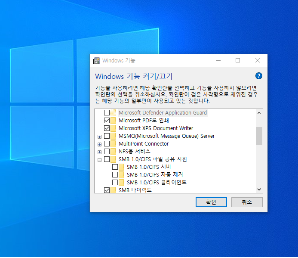Toggle Microsoft Defender Application Guard checkbox

[x=107, y=113]
